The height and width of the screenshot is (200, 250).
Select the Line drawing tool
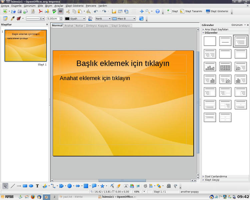pos(13,186)
